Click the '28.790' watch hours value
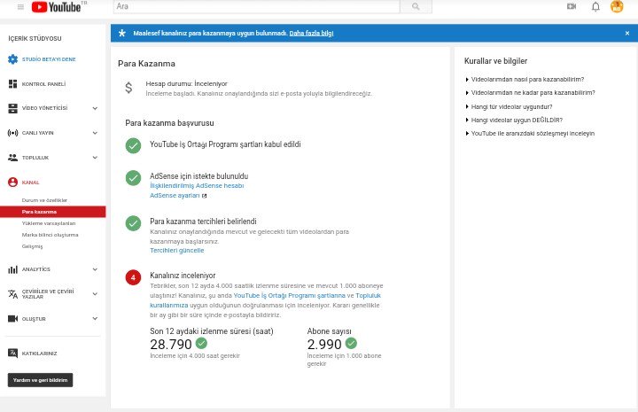The width and height of the screenshot is (638, 412). [x=171, y=345]
